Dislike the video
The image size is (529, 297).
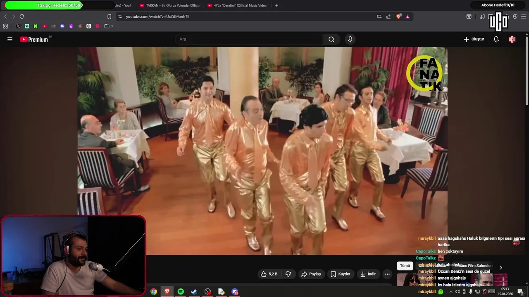click(288, 274)
